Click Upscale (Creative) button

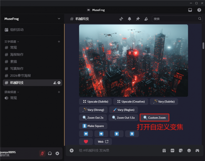coord(131,101)
